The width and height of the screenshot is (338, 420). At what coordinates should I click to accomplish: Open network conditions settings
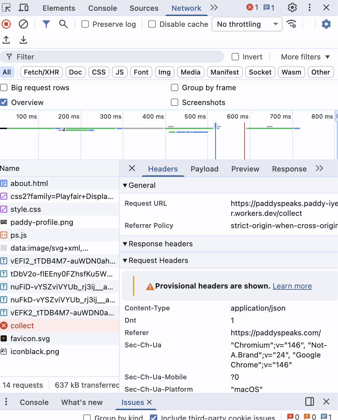(x=291, y=24)
